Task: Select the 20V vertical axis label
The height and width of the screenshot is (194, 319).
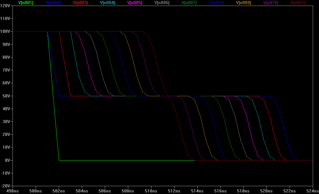Action: tap(6, 134)
